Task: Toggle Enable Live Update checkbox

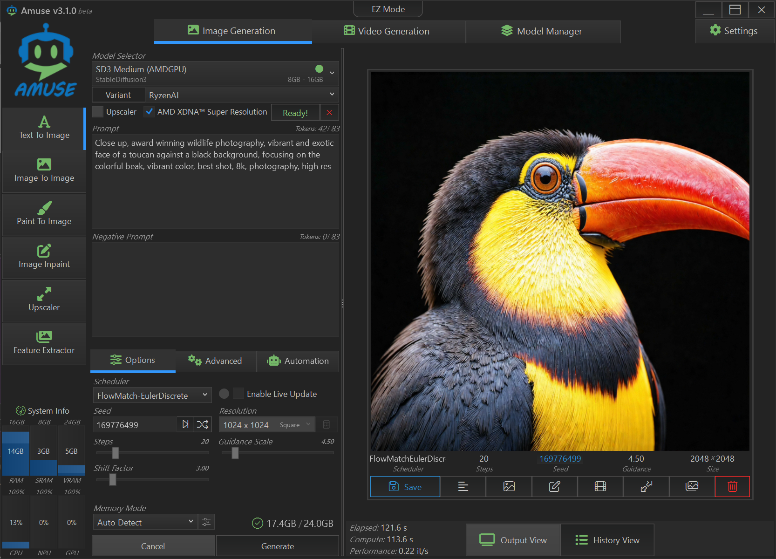Action: pyautogui.click(x=238, y=394)
